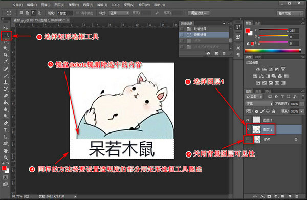Click the History panel trash icon
The width and height of the screenshot is (307, 200).
(x=224, y=53)
